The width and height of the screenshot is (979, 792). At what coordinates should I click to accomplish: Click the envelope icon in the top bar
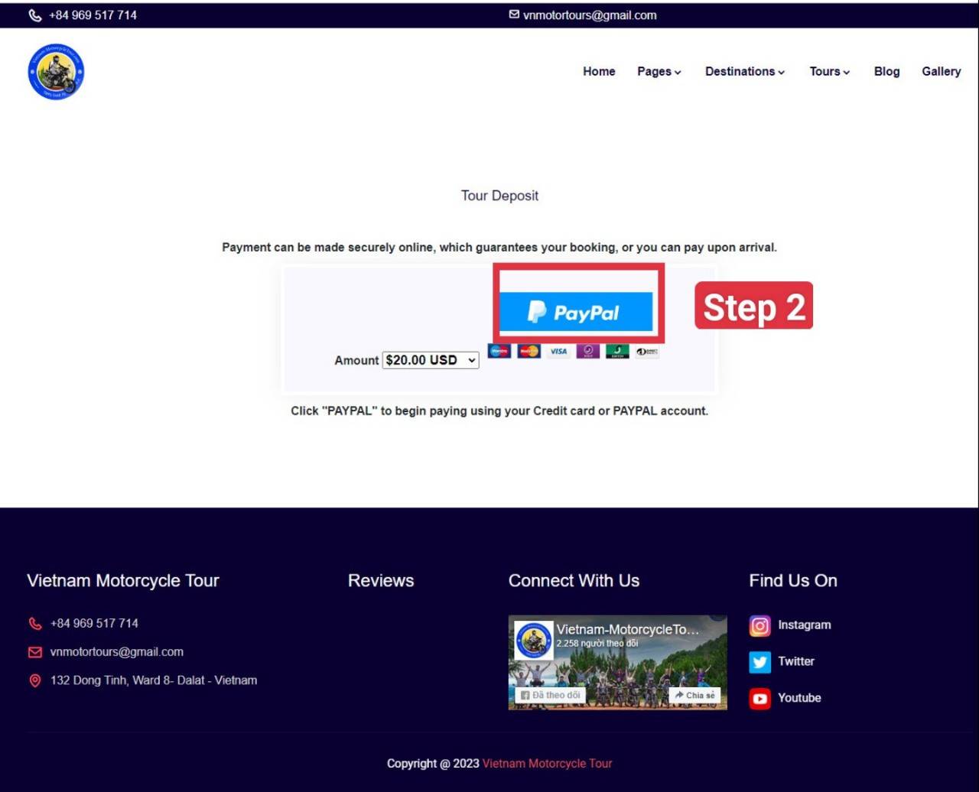[x=514, y=15]
